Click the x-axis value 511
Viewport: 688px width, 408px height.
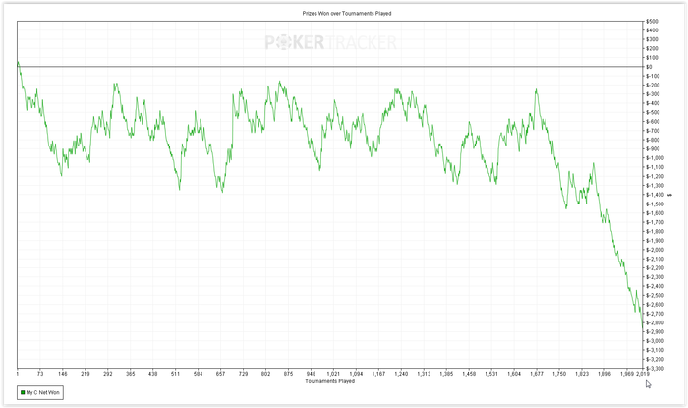[176, 374]
